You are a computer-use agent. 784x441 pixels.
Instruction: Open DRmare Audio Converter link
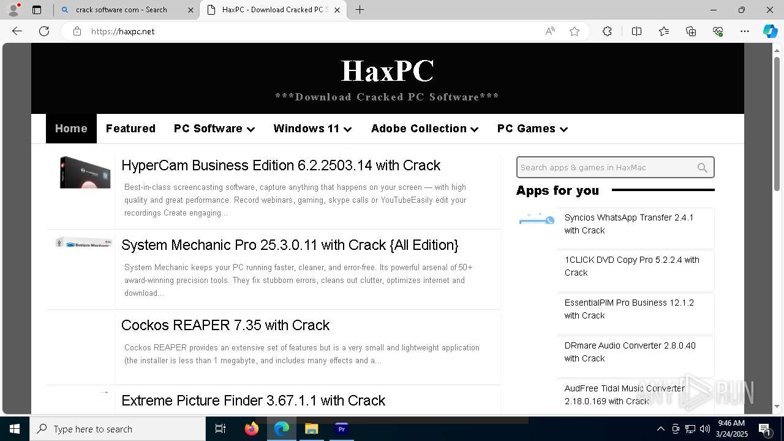[x=630, y=352]
